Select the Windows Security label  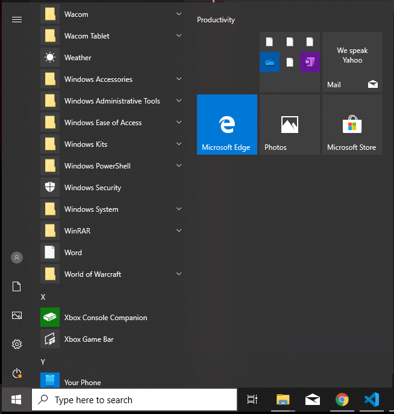point(93,188)
